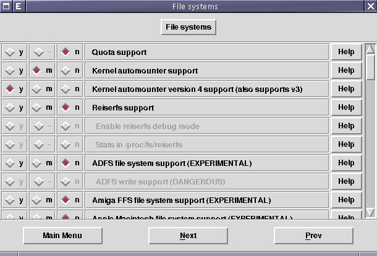Choose 'y' for Kernel automounter support

pyautogui.click(x=10, y=71)
